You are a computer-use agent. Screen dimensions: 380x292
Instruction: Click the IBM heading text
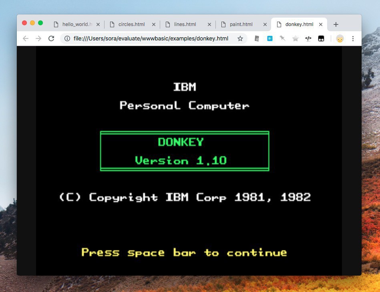point(185,87)
